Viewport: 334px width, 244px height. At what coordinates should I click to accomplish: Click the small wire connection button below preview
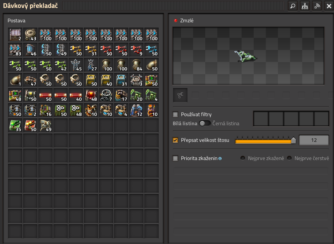(x=180, y=95)
